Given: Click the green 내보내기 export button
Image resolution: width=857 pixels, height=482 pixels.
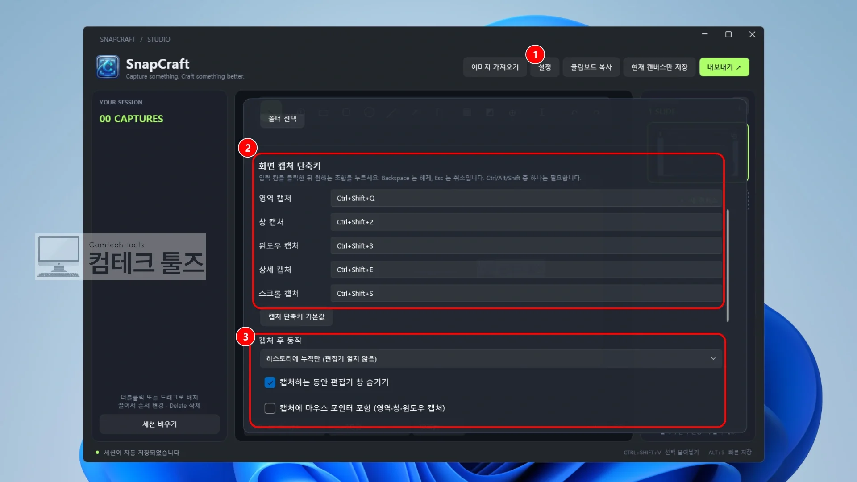Looking at the screenshot, I should (x=724, y=67).
